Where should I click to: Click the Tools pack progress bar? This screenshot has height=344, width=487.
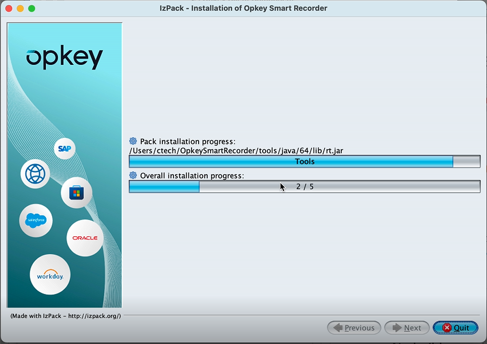click(x=305, y=161)
